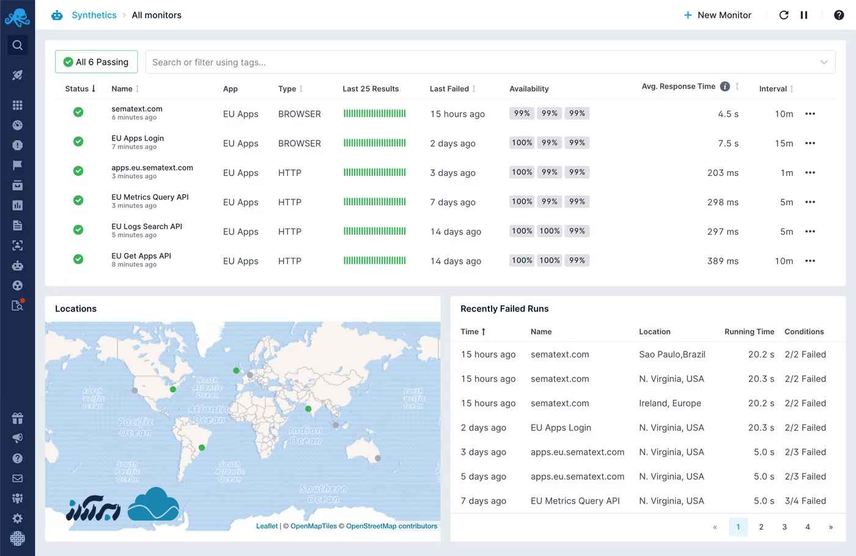Click the flag icon in the sidebar
This screenshot has height=556, width=856.
click(17, 165)
